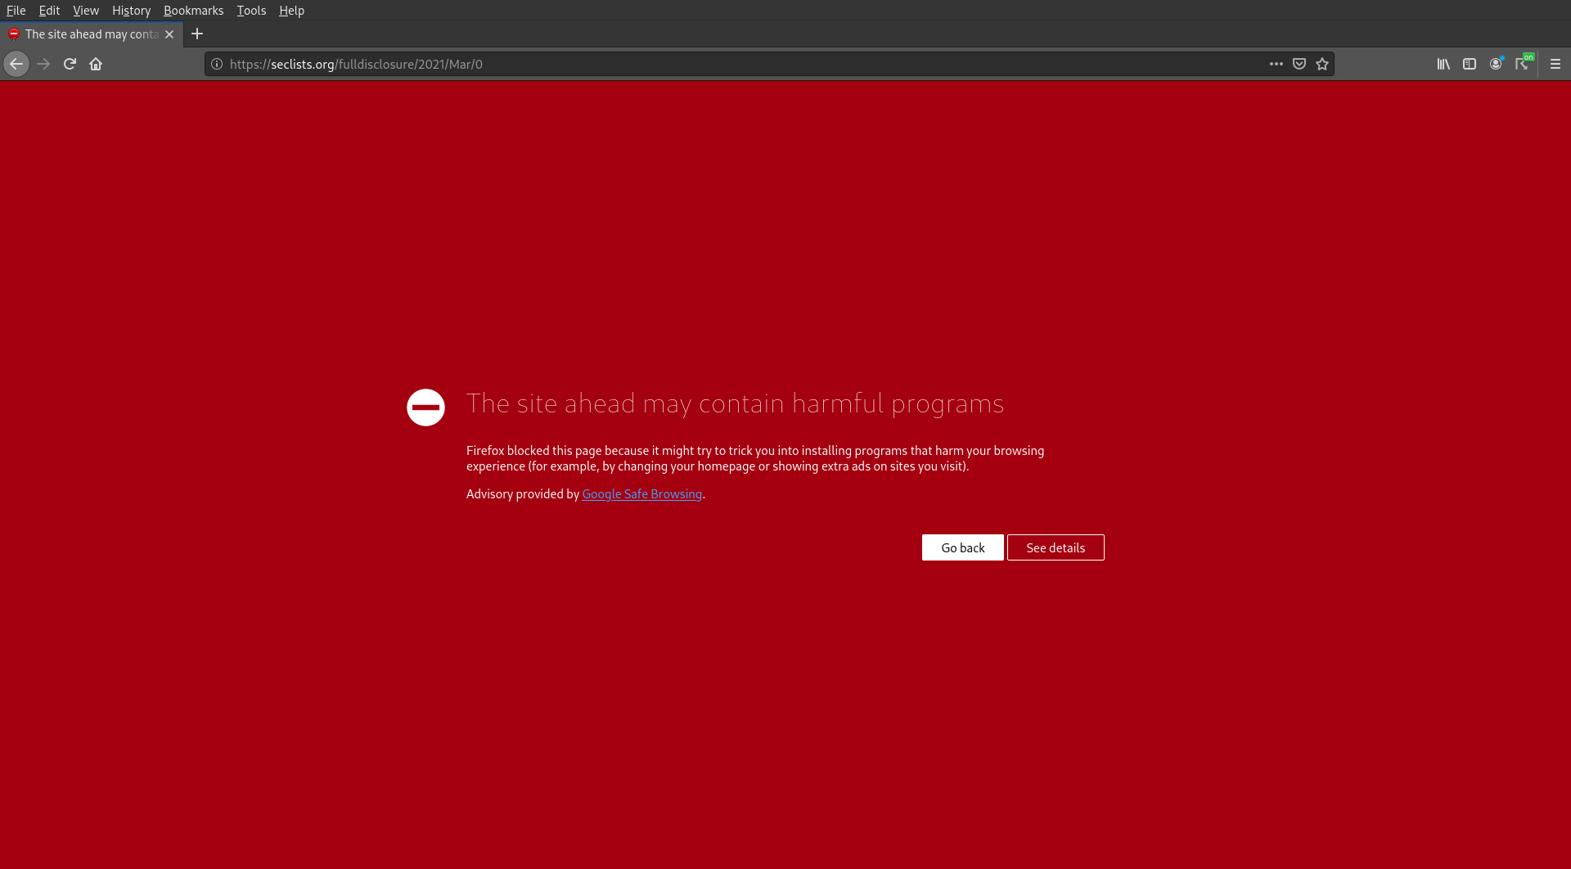Open the Help menu

(291, 10)
